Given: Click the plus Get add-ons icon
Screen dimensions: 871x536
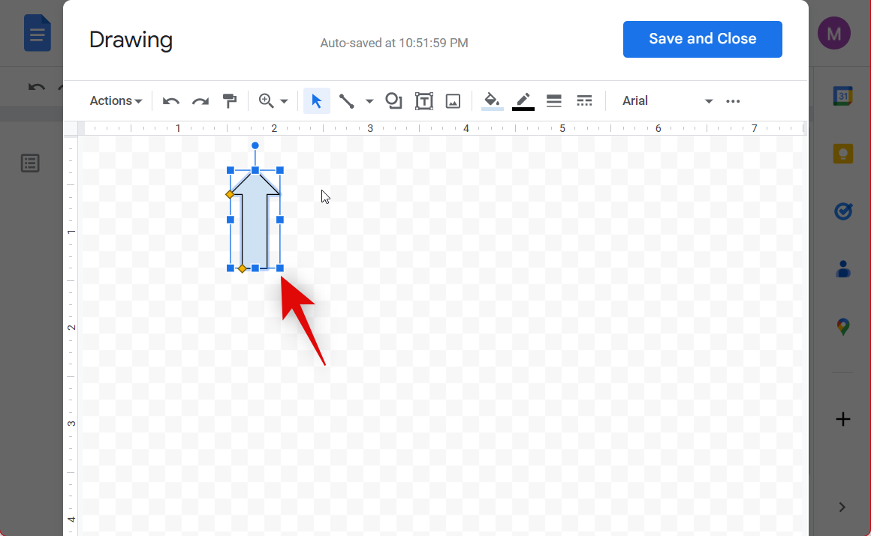Looking at the screenshot, I should (842, 419).
